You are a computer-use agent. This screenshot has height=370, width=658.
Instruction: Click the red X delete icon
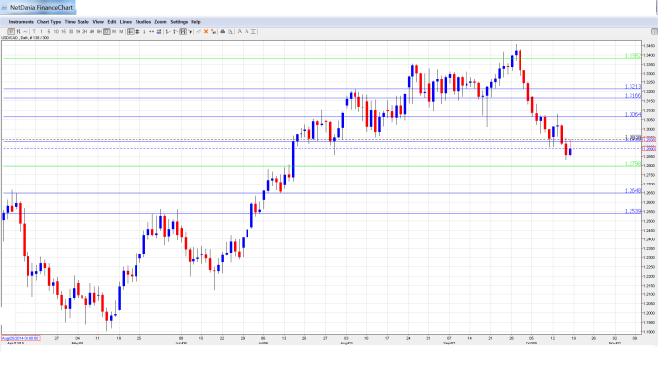(x=206, y=31)
